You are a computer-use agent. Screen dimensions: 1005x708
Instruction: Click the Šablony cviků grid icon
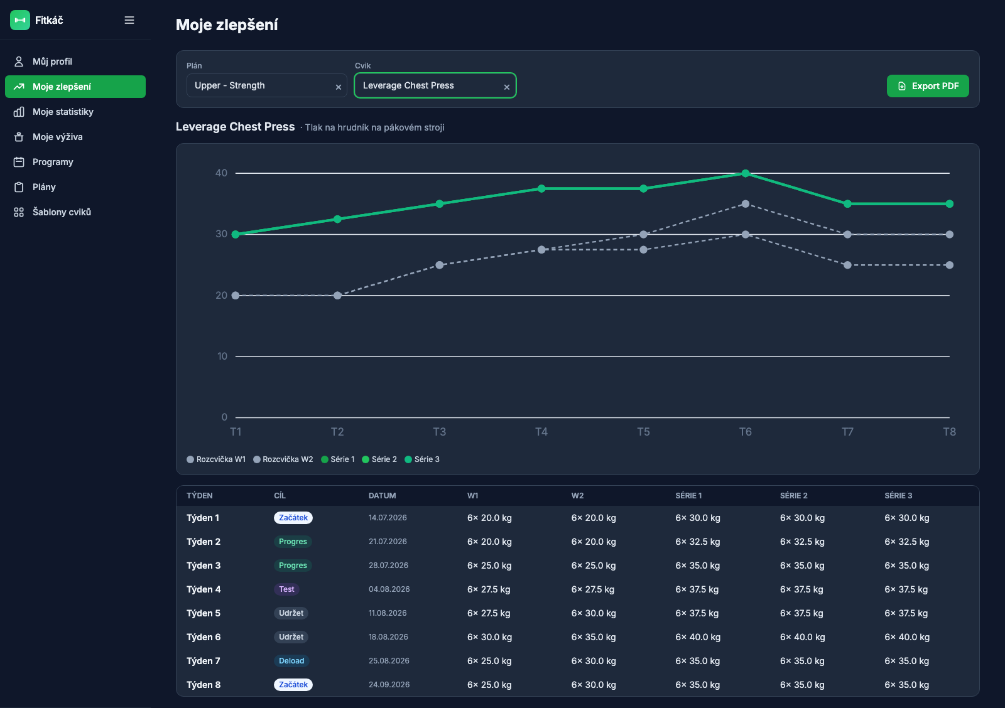(19, 212)
